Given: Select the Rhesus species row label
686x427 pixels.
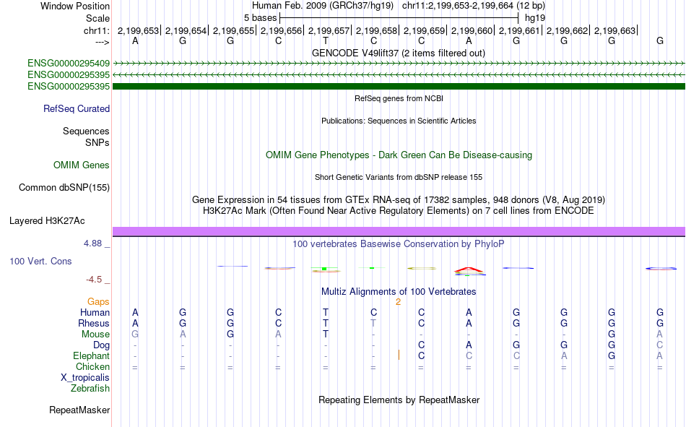Looking at the screenshot, I should click(94, 323).
